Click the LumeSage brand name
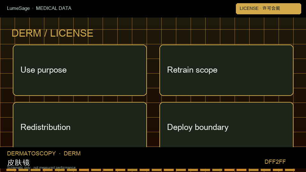The image size is (306, 172). click(18, 8)
